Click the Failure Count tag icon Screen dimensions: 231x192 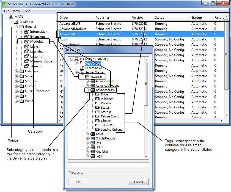click(x=97, y=116)
